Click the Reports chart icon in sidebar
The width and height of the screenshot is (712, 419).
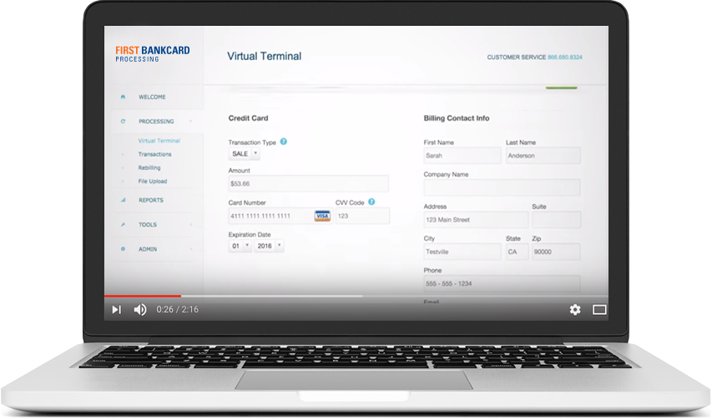click(123, 200)
